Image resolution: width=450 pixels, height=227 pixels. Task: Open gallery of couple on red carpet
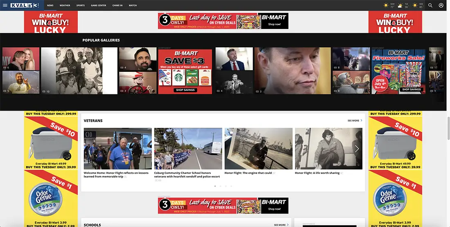21,59
